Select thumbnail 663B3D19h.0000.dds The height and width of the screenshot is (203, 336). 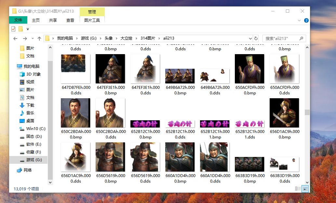(x=284, y=164)
